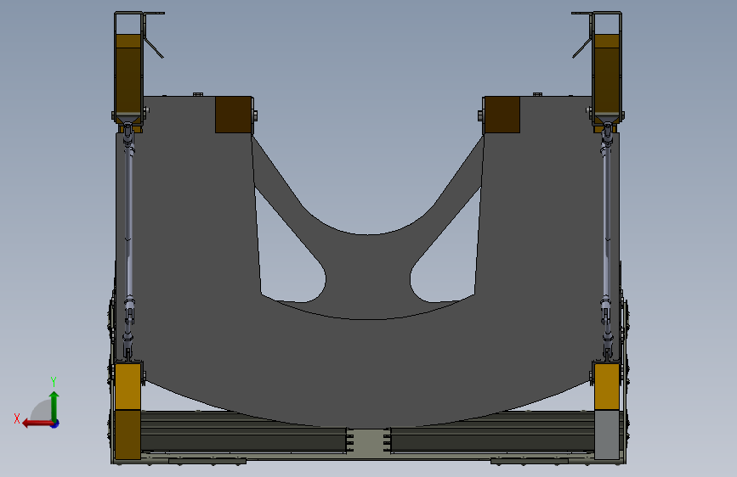Select the light gray block at the bottom right
Image resolution: width=737 pixels, height=477 pixels.
click(607, 435)
